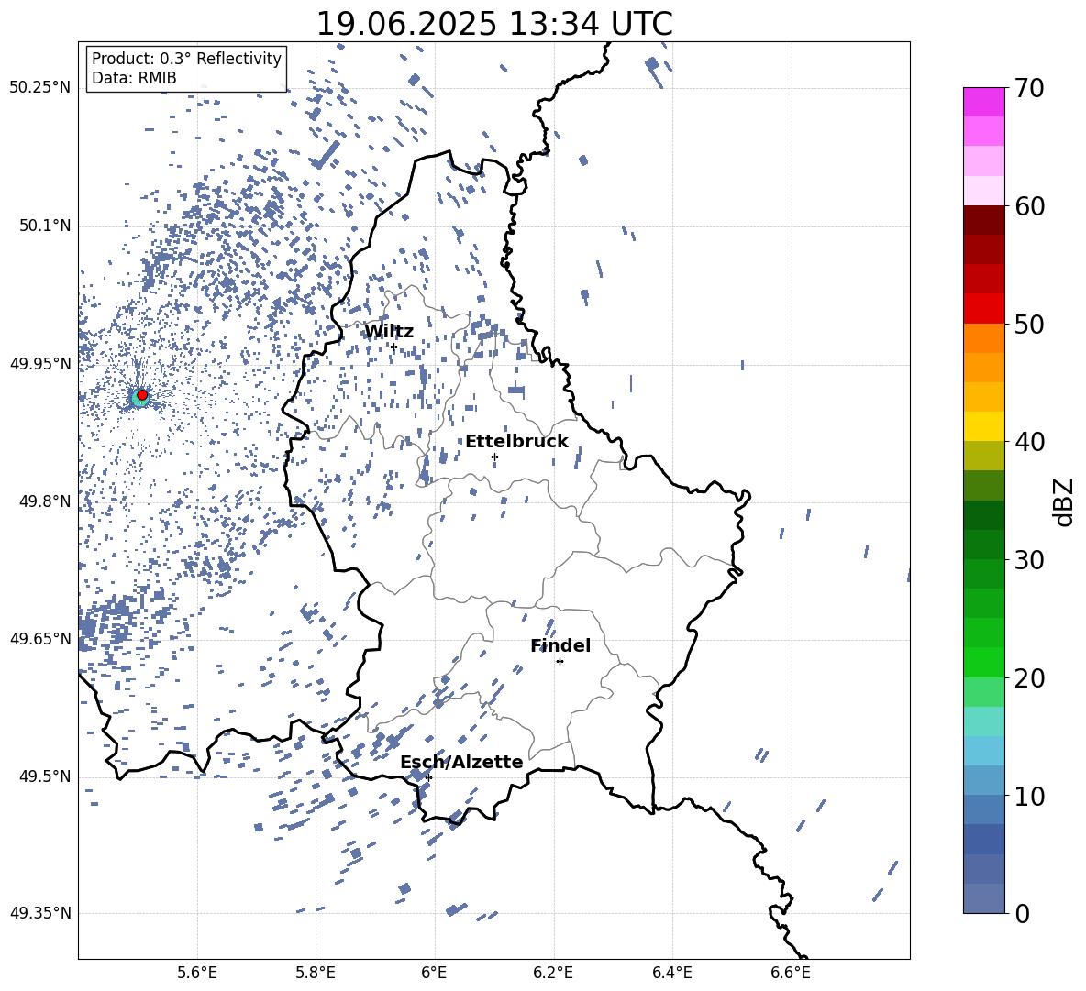The image size is (1086, 991).
Task: Click the slate-blue swatch at the colorbar bottom
Action: pyautogui.click(x=984, y=899)
